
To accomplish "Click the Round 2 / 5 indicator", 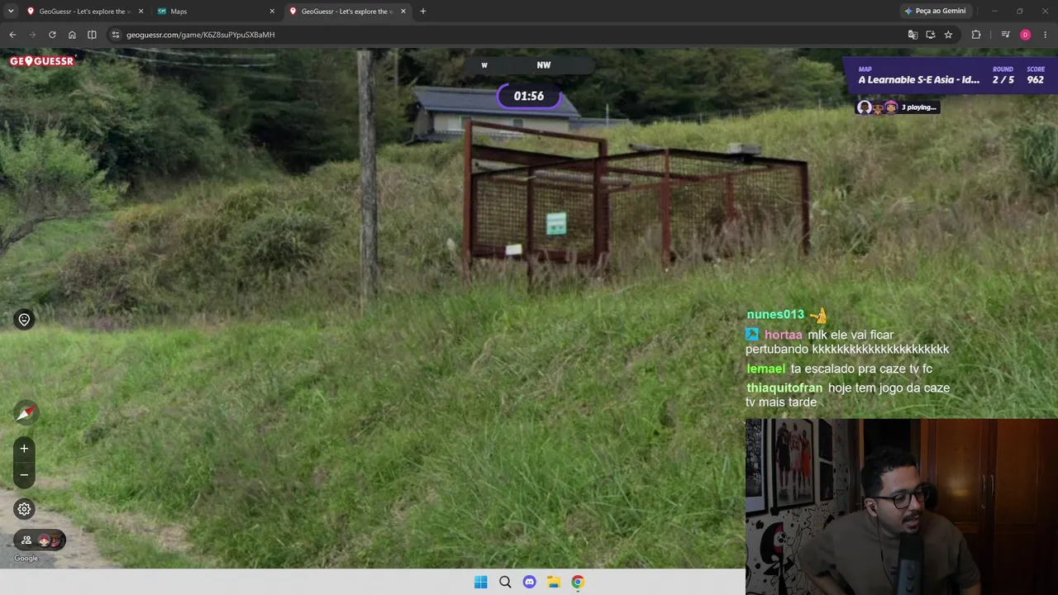I will [x=1003, y=75].
